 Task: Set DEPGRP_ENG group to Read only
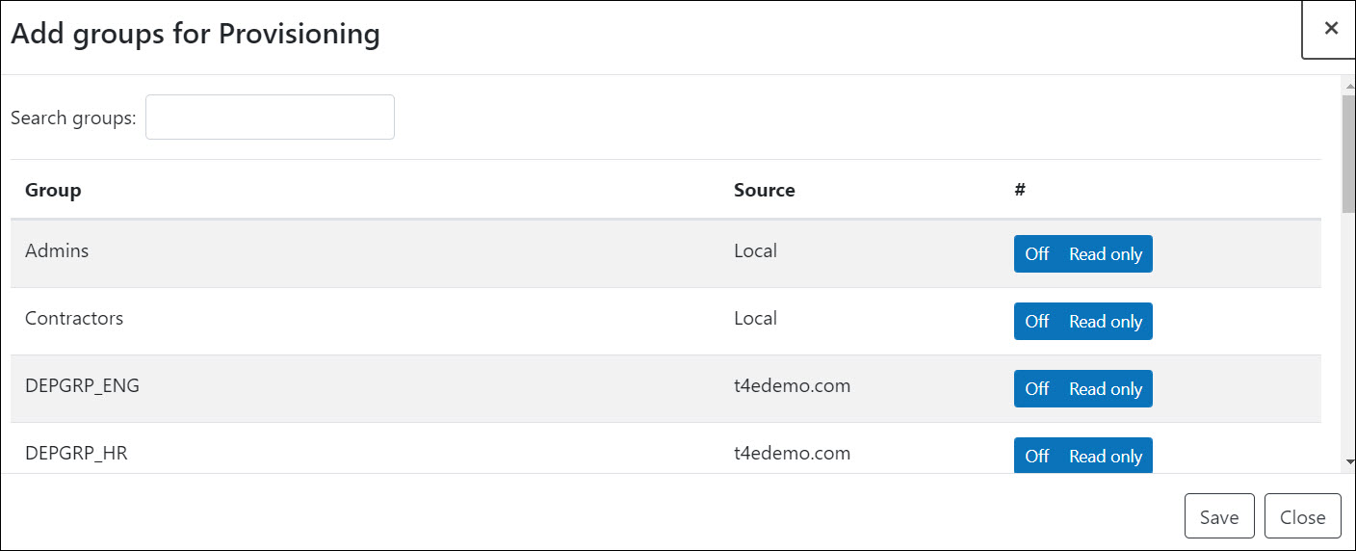pyautogui.click(x=1106, y=389)
